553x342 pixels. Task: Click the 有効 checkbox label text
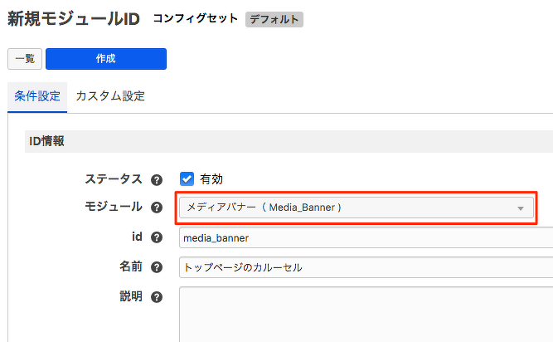211,178
